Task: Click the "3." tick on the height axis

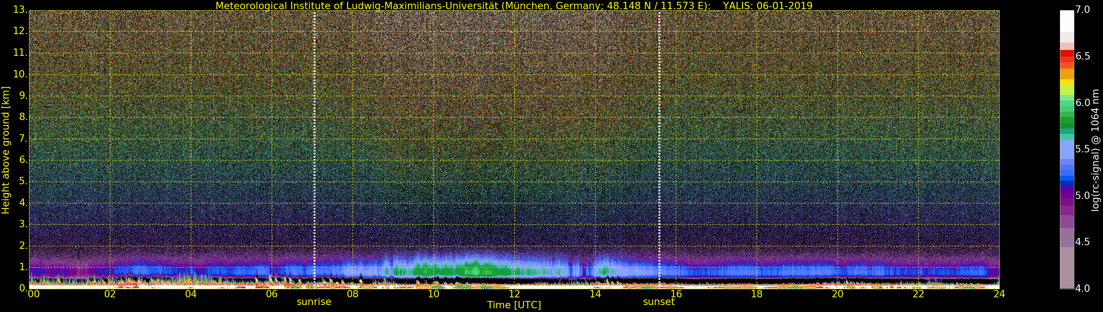Action: pos(23,224)
